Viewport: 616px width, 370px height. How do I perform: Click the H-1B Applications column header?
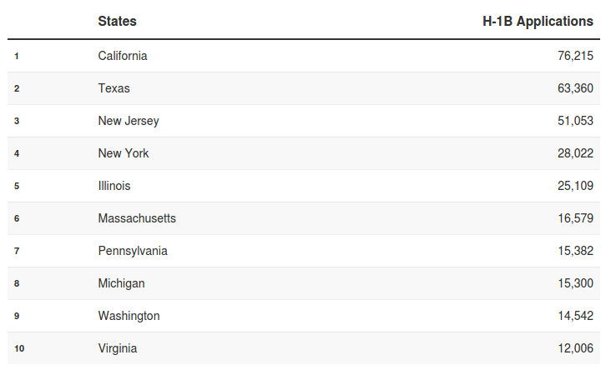coord(538,21)
